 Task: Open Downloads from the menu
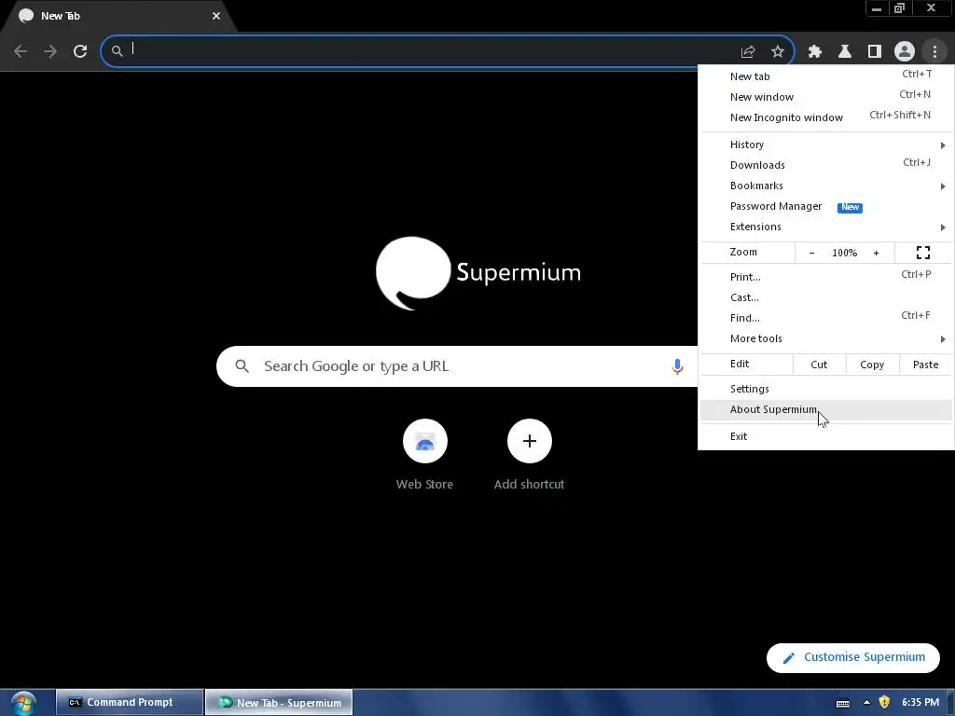coord(826,165)
